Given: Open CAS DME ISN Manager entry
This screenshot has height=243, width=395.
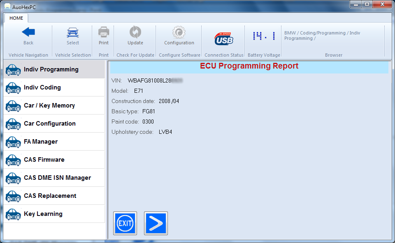Looking at the screenshot, I should coord(54,178).
